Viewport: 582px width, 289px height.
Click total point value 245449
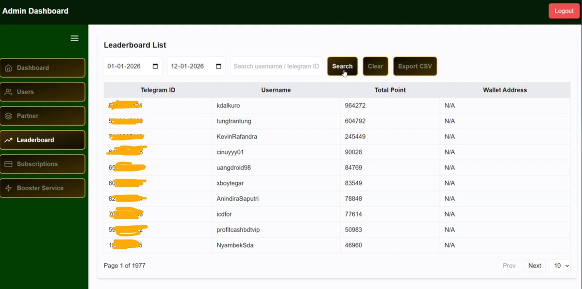[355, 137]
